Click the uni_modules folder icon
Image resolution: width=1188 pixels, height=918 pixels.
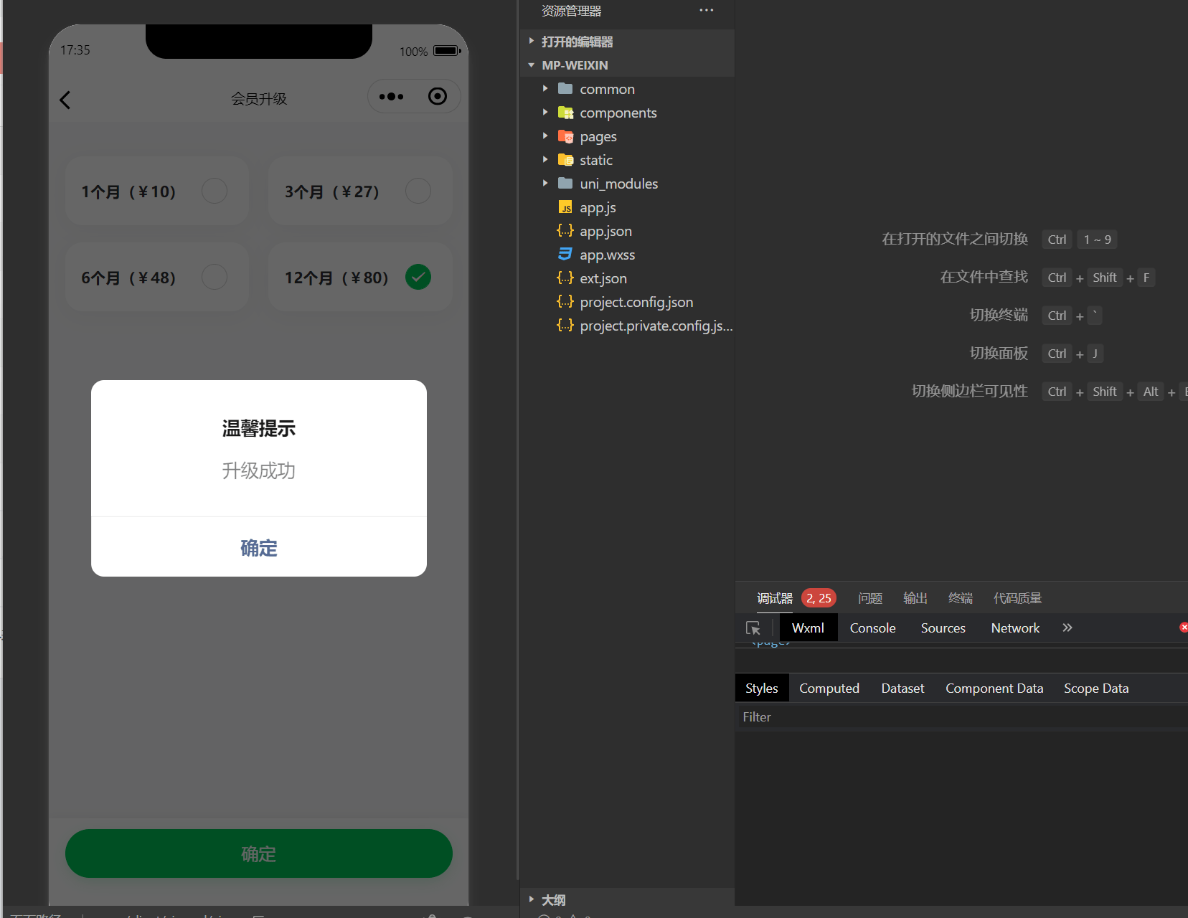565,184
